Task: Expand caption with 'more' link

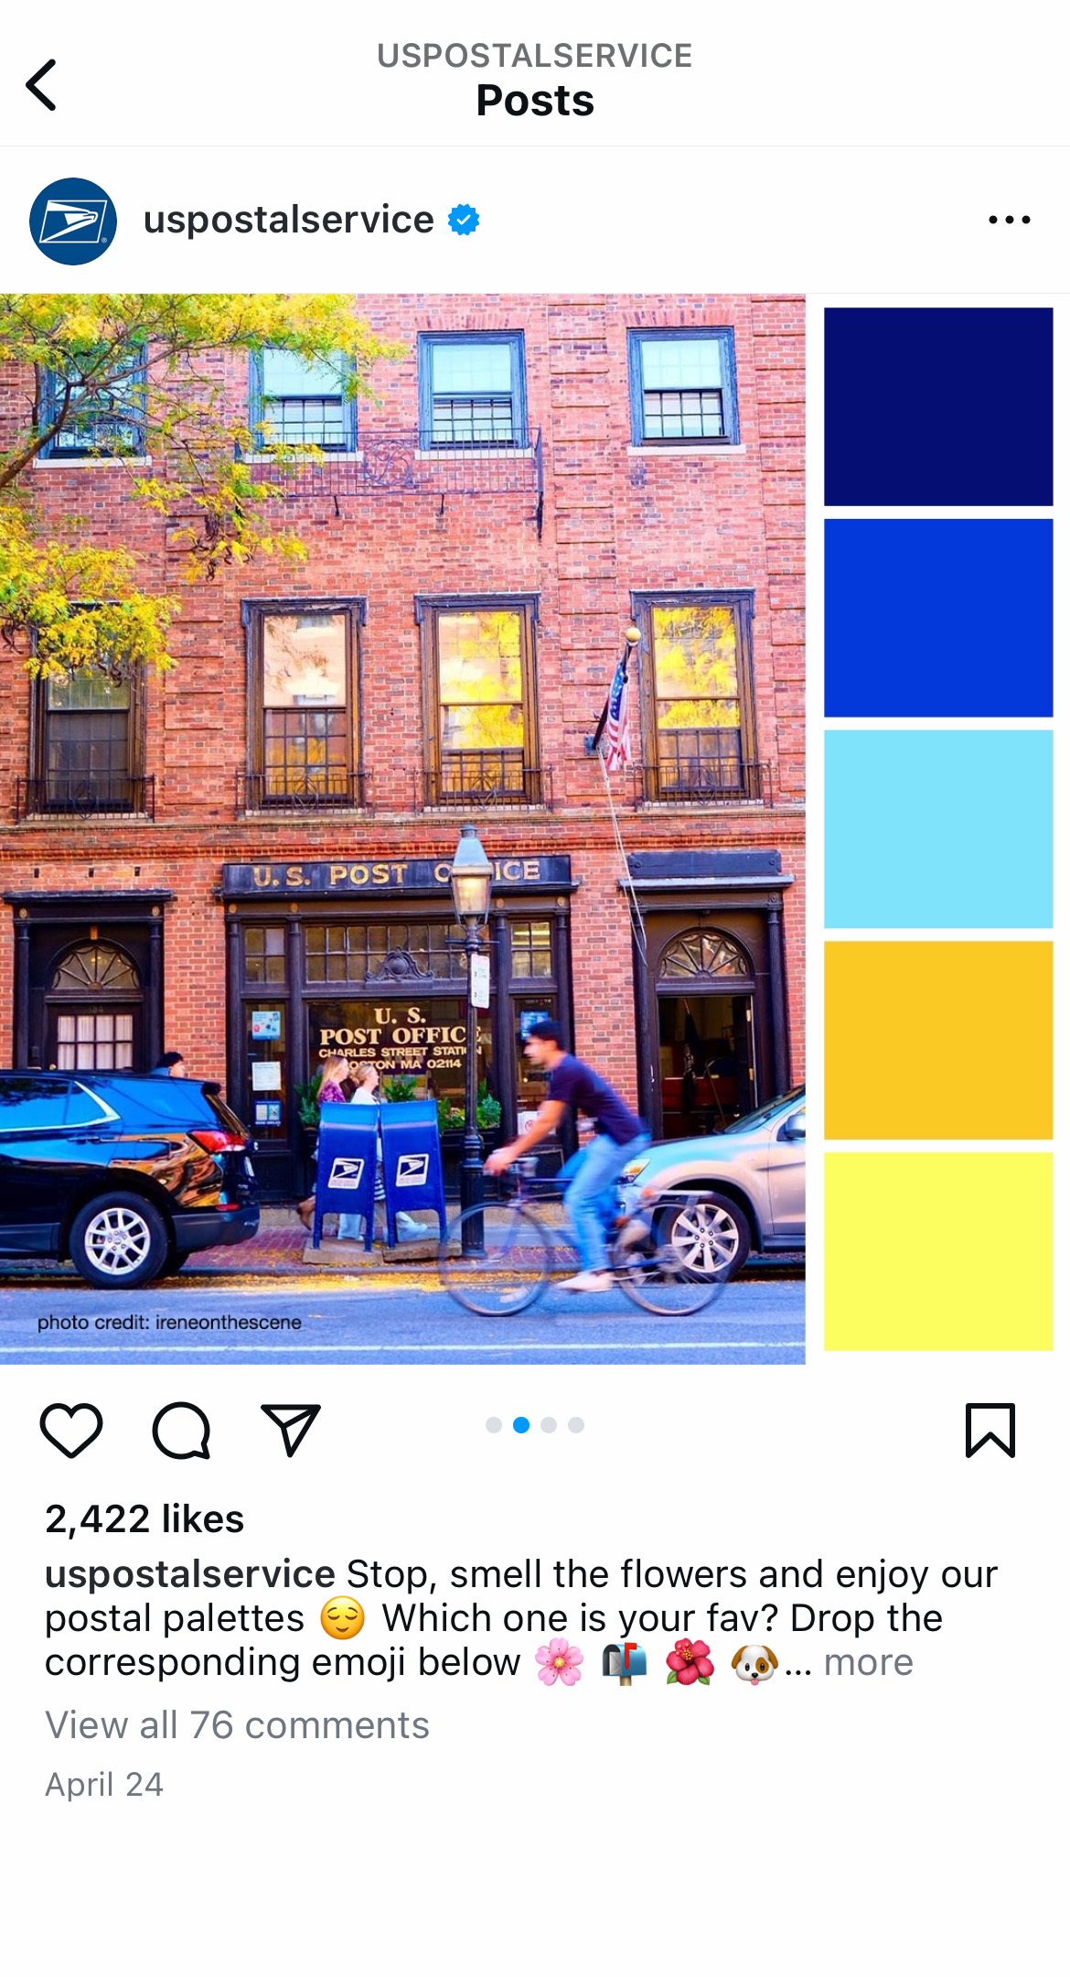Action: [868, 1661]
